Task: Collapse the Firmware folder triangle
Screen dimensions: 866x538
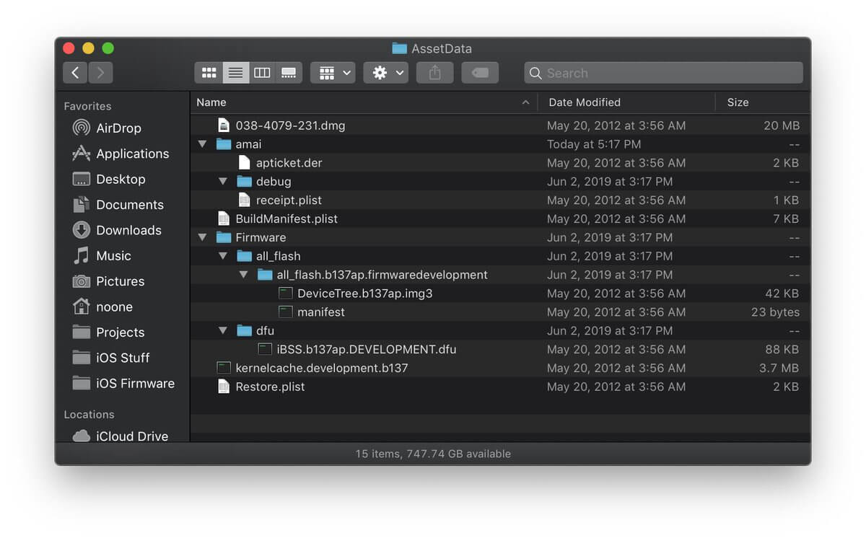Action: pyautogui.click(x=202, y=237)
